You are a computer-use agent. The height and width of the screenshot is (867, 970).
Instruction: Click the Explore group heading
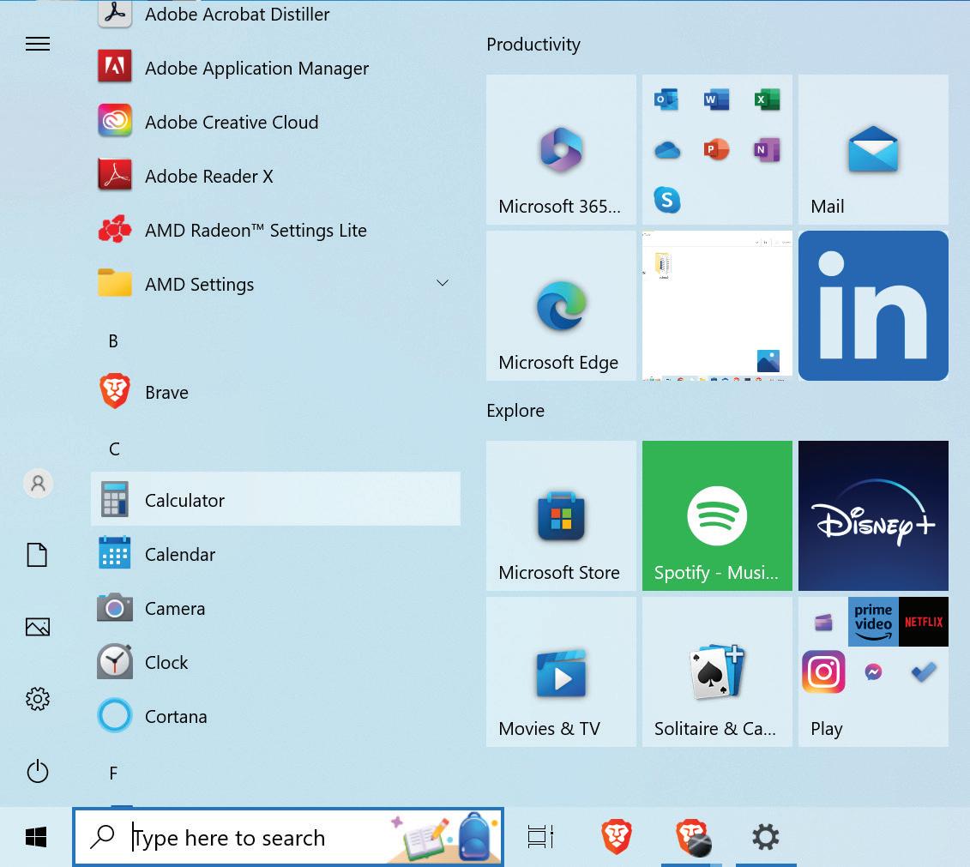[x=515, y=411]
